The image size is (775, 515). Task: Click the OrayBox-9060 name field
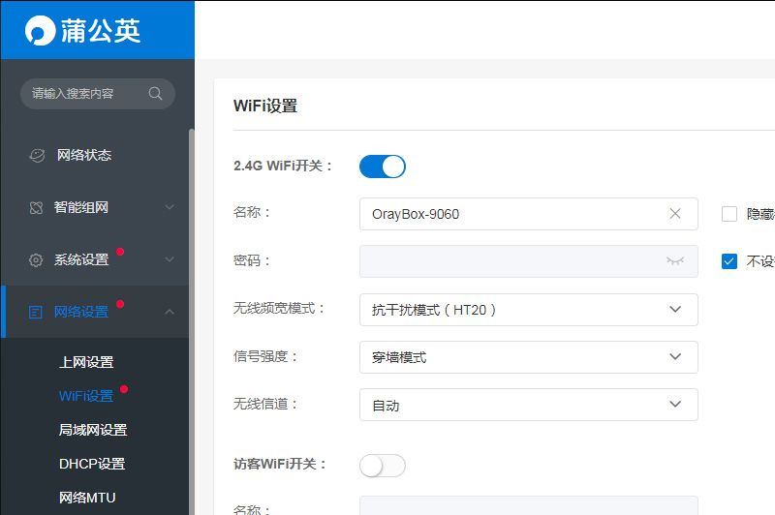click(513, 214)
